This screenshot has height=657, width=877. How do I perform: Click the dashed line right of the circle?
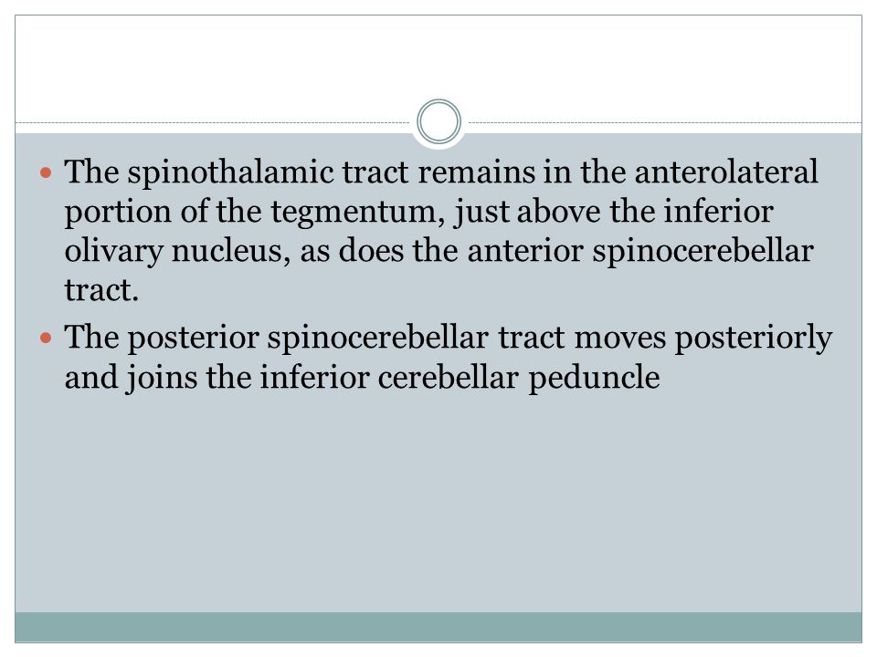[x=664, y=122]
